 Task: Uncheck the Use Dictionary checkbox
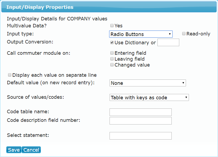pos(112,42)
